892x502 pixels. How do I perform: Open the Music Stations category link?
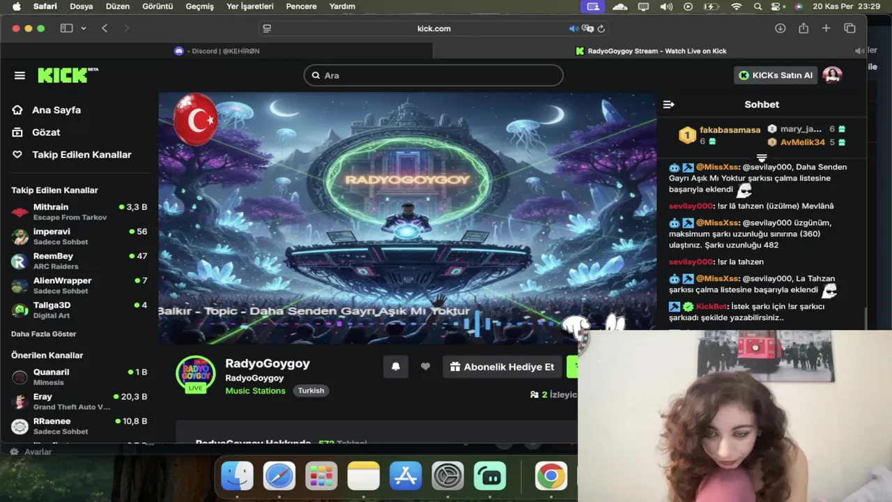click(255, 390)
